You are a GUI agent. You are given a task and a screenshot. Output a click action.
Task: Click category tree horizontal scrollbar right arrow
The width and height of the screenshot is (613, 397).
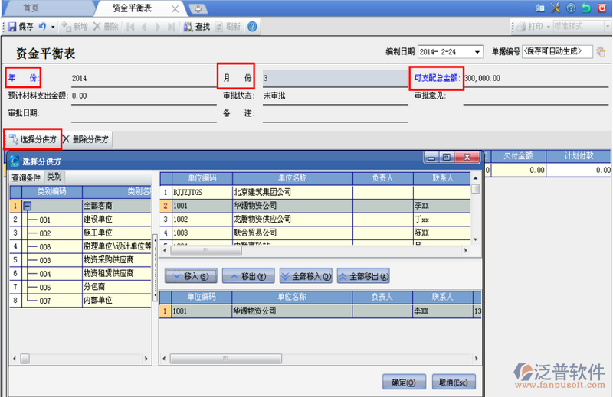[x=146, y=358]
